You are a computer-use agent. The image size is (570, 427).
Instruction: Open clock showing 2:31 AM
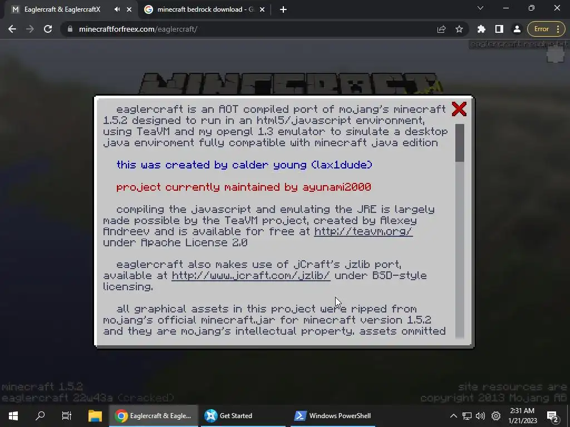click(x=522, y=416)
